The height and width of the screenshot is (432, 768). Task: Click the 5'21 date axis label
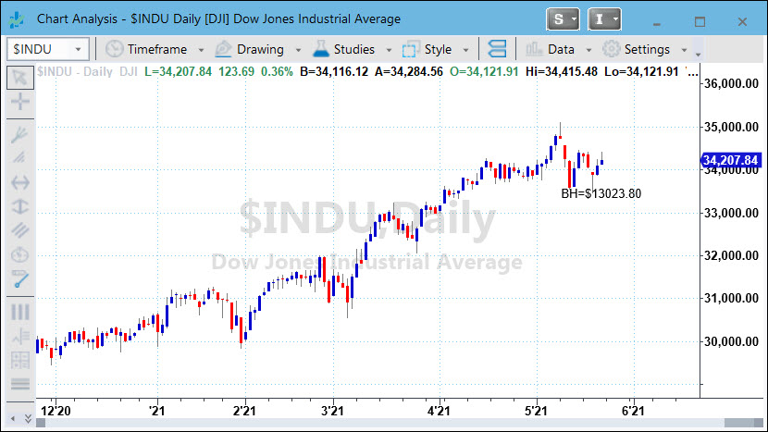pos(536,411)
